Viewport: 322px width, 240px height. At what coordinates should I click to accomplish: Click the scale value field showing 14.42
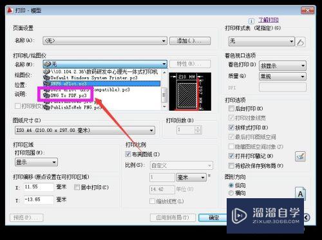tap(162, 189)
